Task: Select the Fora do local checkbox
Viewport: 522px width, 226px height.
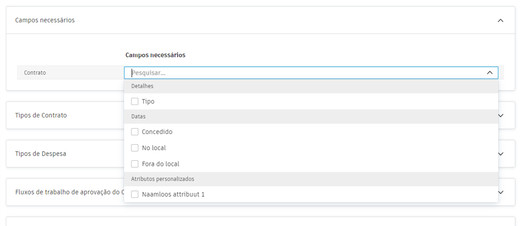Action: click(x=135, y=164)
